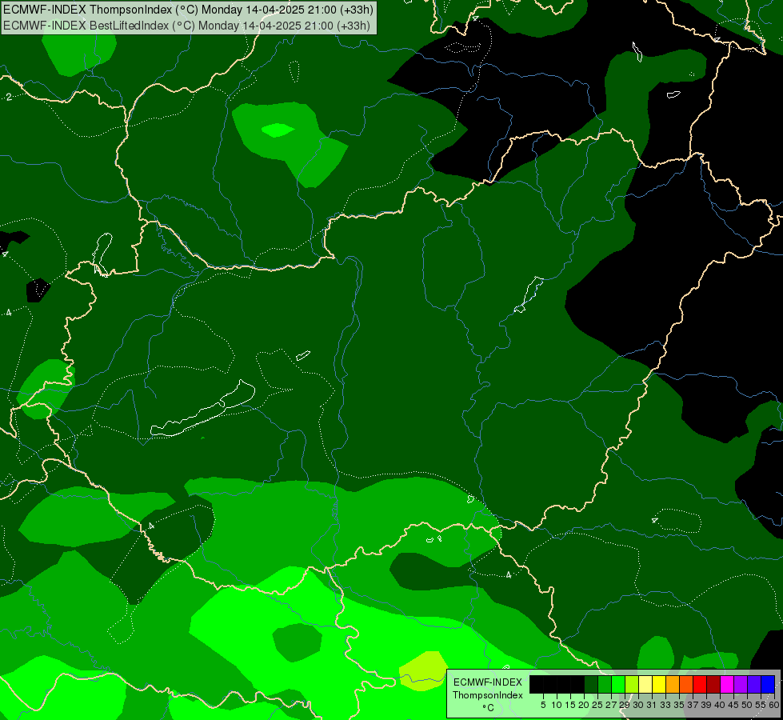Click the legend tick value "5"
This screenshot has width=783, height=720.
tap(543, 705)
